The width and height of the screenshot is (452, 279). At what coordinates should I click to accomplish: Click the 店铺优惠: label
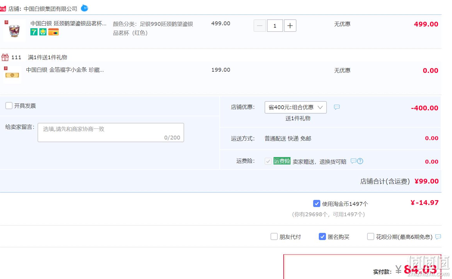click(243, 107)
